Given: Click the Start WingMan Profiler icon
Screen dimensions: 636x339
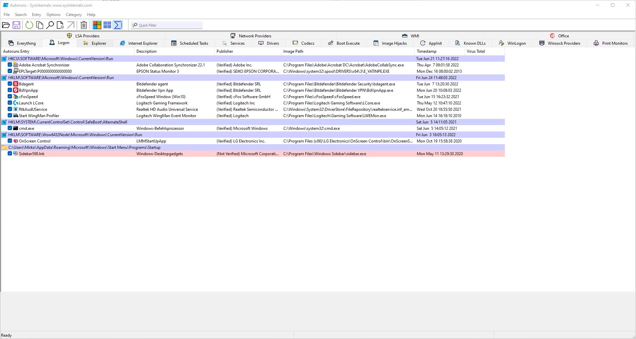Looking at the screenshot, I should pyautogui.click(x=15, y=116).
